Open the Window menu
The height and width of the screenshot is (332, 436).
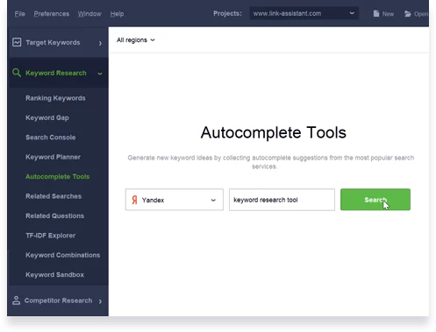[x=89, y=14]
